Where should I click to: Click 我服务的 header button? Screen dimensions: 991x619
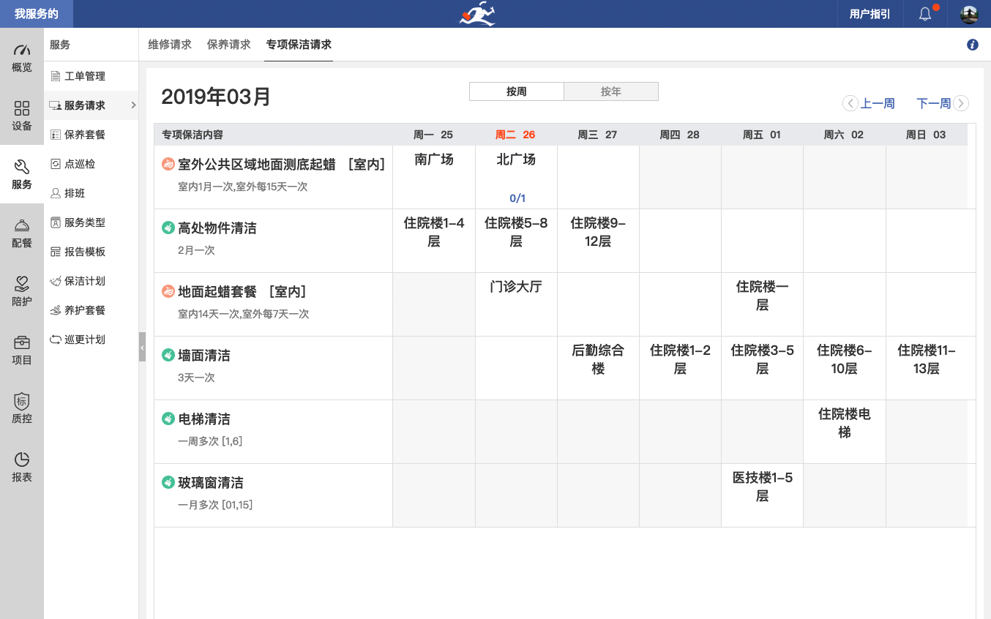pyautogui.click(x=36, y=14)
